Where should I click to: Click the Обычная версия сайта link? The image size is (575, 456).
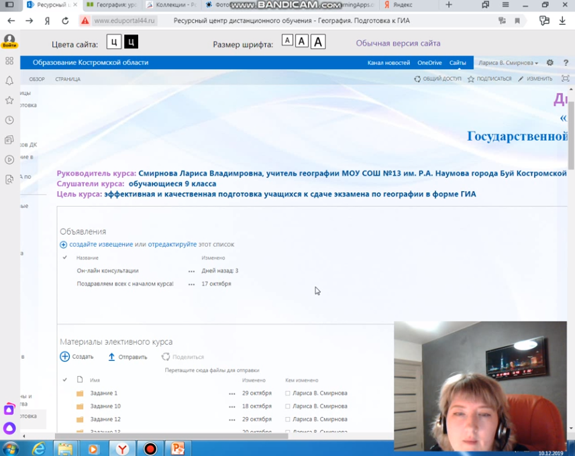pos(398,44)
